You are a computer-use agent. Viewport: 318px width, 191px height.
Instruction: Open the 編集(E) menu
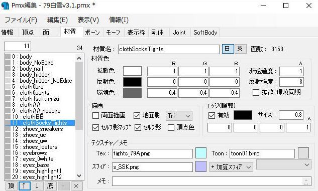coord(57,20)
